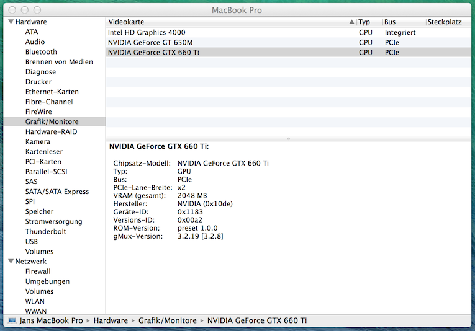Screen dimensions: 475x331
Task: Click Hardware in the path bar
Action: [x=111, y=320]
